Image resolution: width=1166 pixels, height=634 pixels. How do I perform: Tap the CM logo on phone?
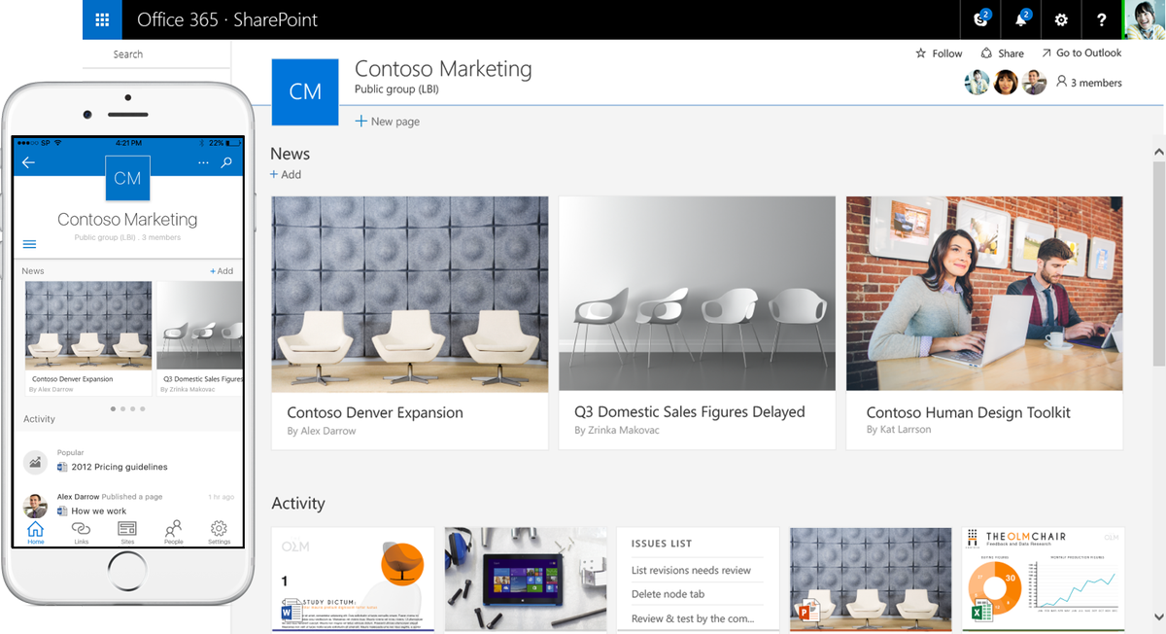[127, 178]
